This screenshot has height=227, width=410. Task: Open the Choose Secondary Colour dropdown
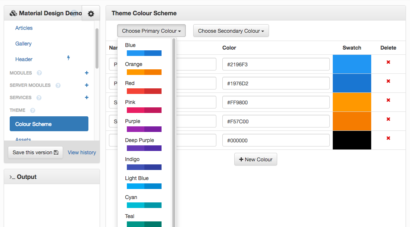click(231, 31)
